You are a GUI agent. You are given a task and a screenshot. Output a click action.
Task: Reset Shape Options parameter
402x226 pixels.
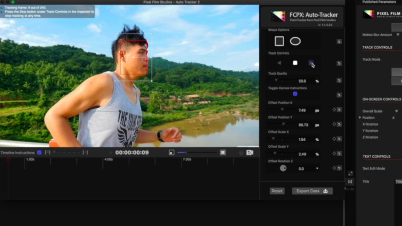(339, 42)
